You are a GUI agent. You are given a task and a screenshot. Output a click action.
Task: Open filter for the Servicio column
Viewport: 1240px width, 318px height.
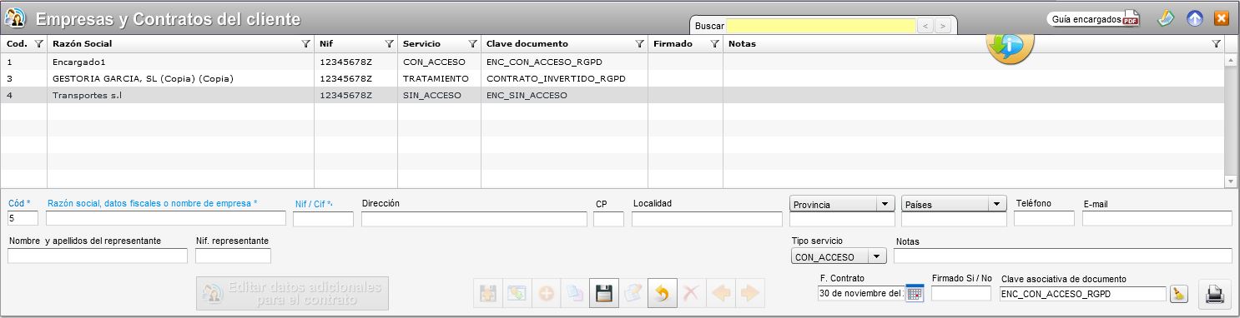pyautogui.click(x=472, y=43)
